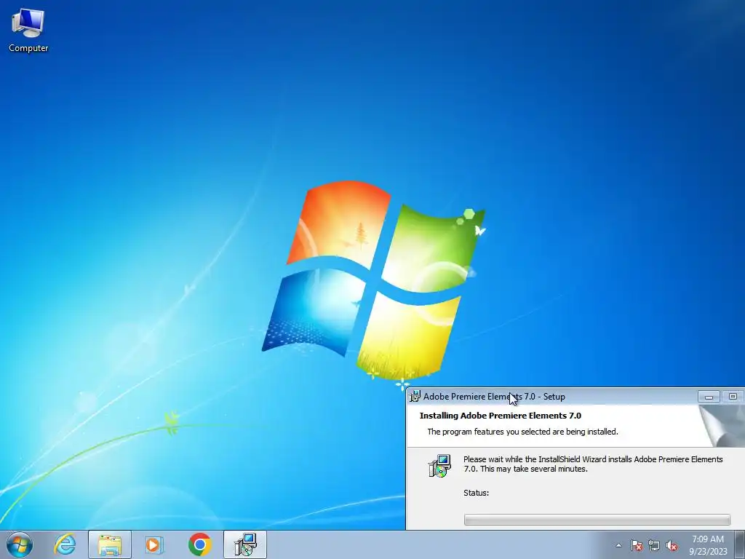The width and height of the screenshot is (745, 559).
Task: Open Windows Explorer folder on taskbar
Action: coord(110,544)
